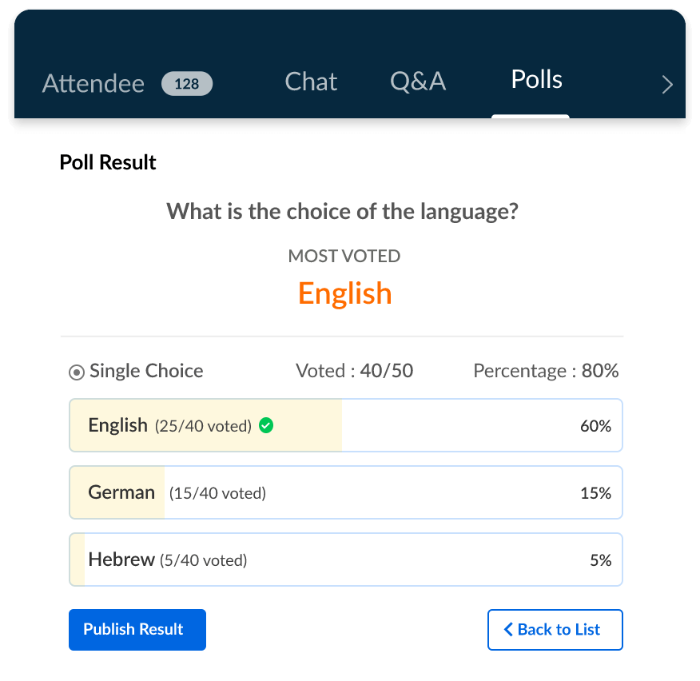This screenshot has height=681, width=700.
Task: Open the Q&A tab
Action: [x=418, y=82]
